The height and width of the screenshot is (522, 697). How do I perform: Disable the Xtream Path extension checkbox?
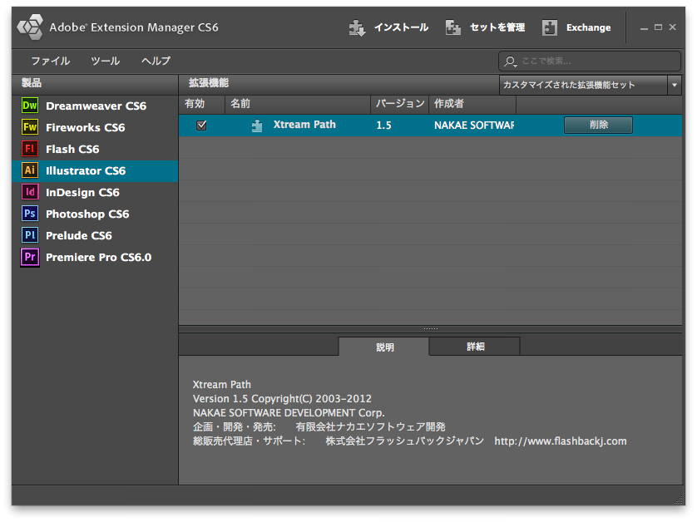tap(201, 126)
